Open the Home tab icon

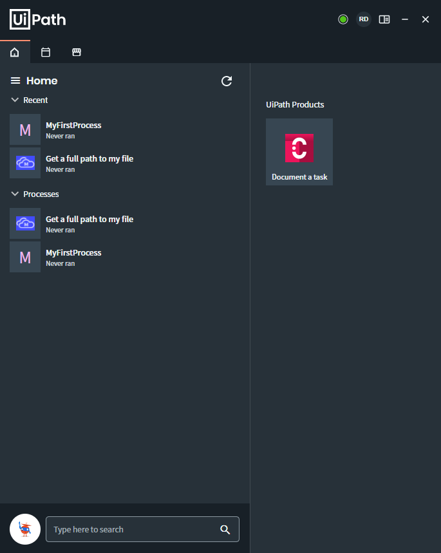click(14, 52)
